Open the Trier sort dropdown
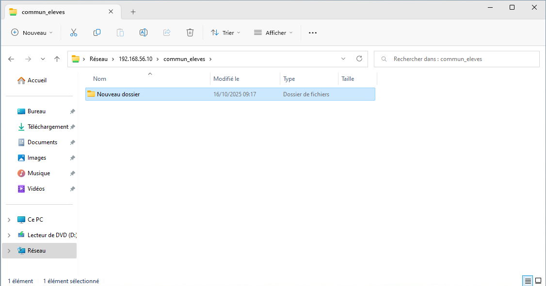546x286 pixels. point(225,32)
